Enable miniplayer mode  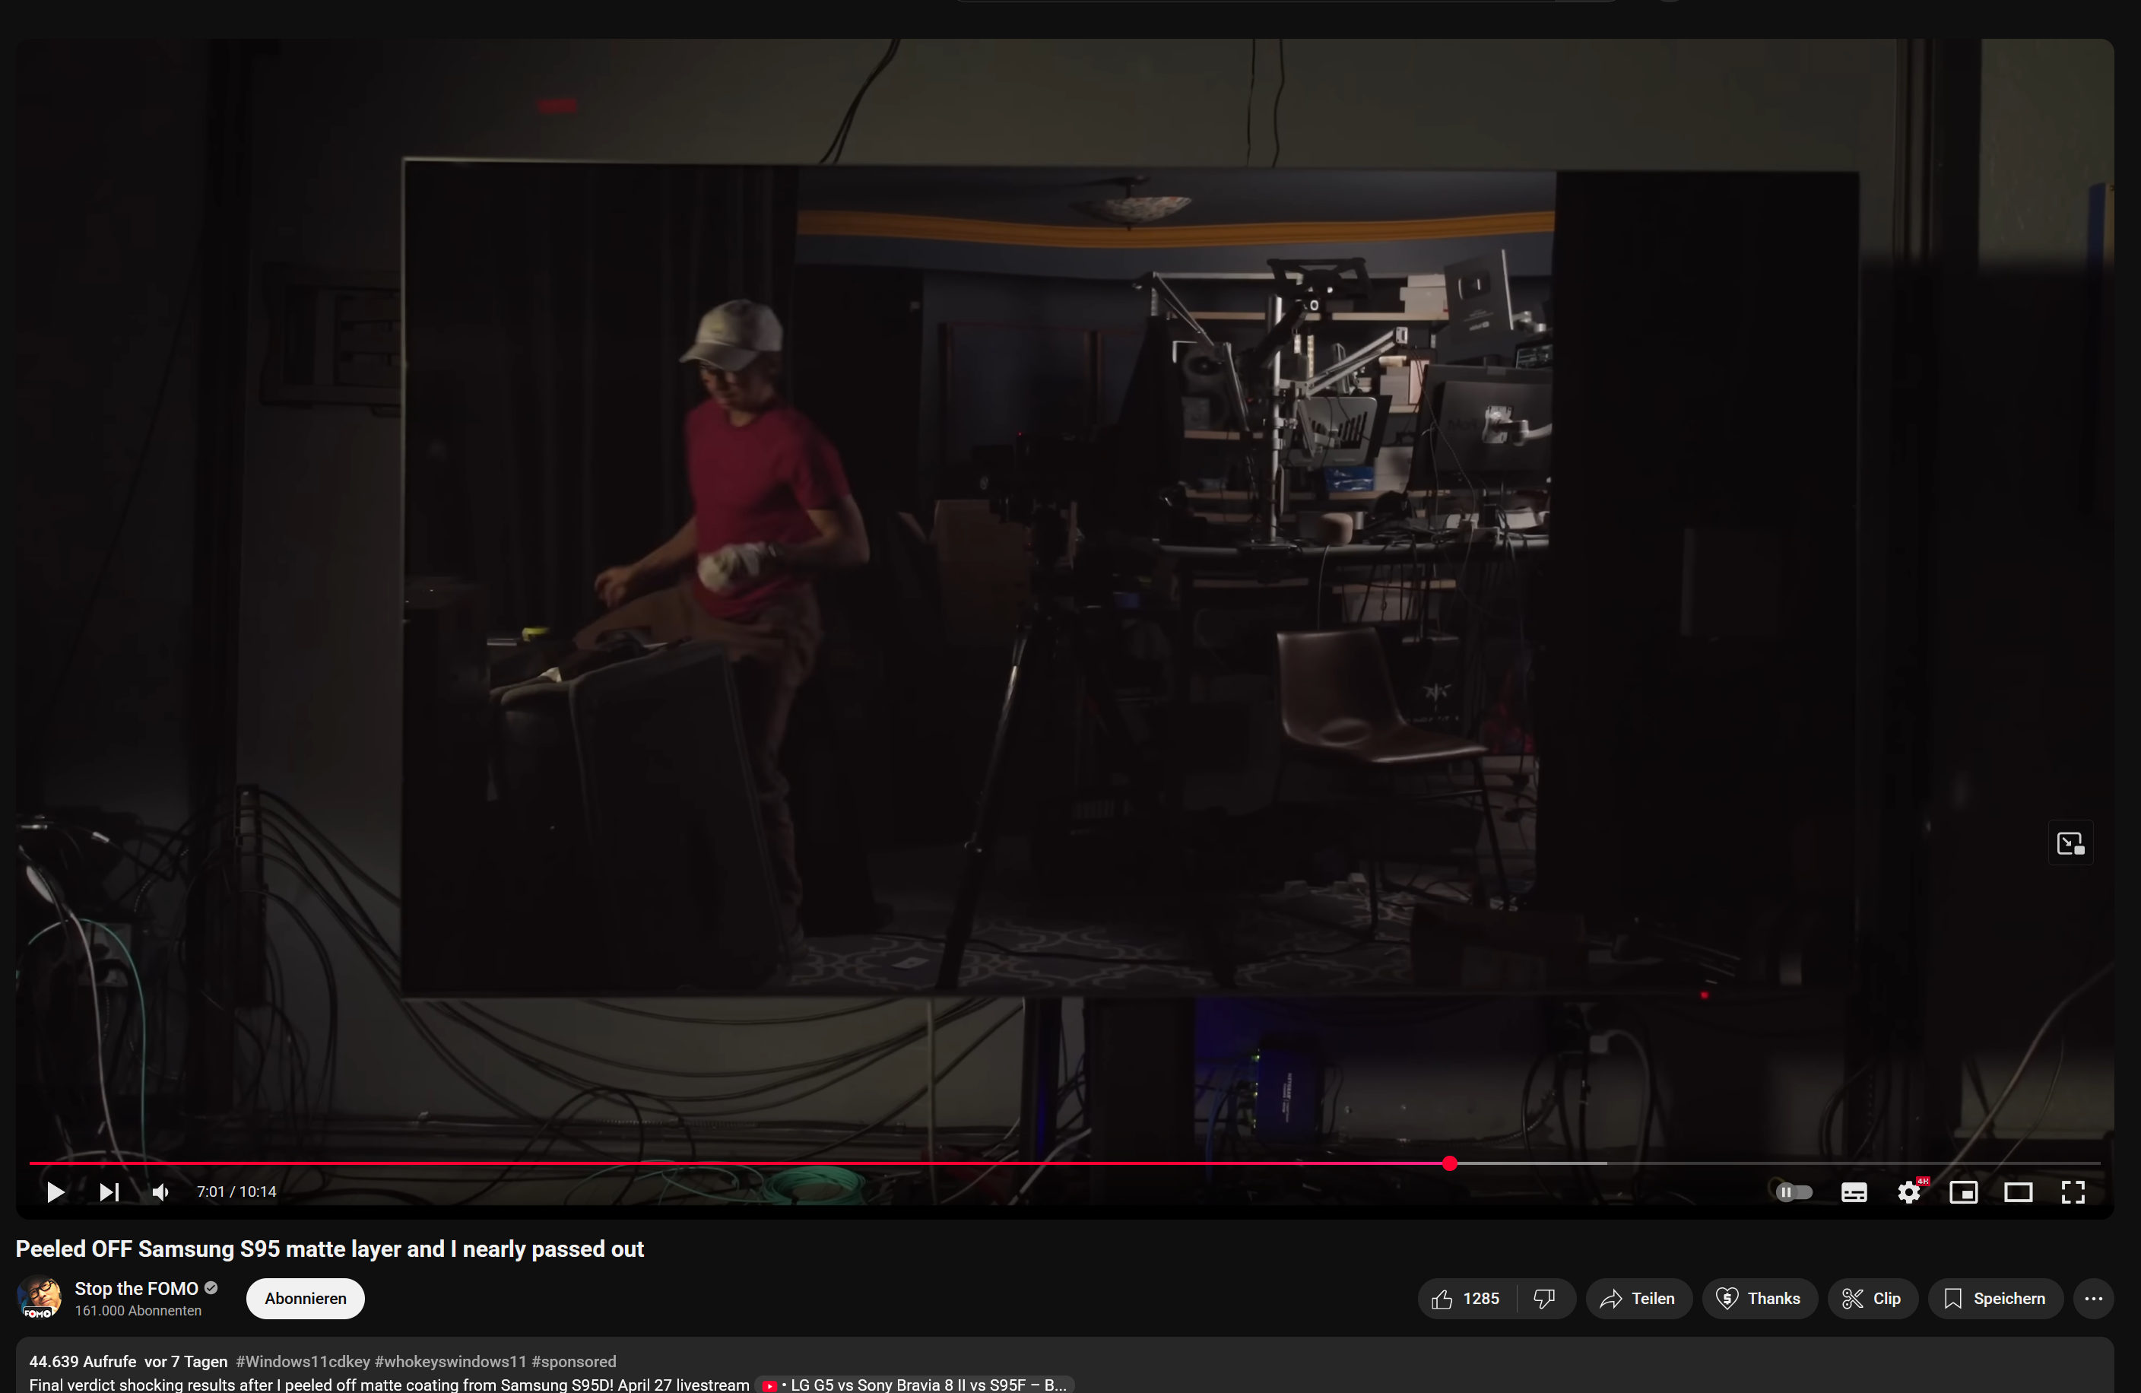coord(1963,1192)
